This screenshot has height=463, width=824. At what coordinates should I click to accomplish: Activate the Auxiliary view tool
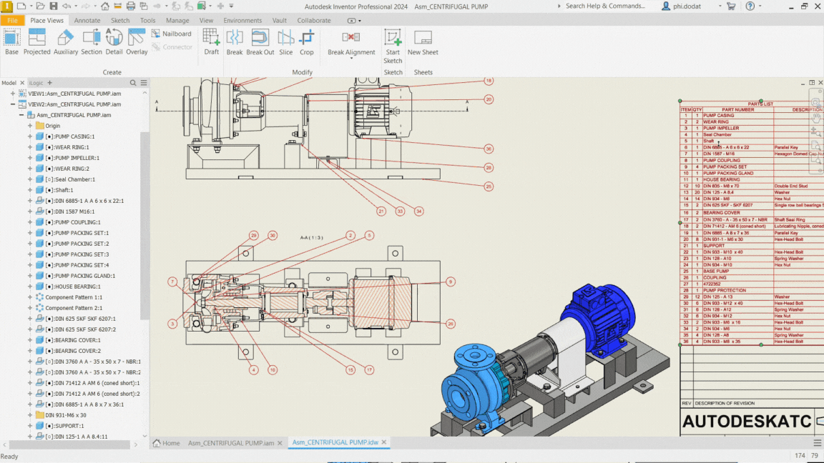[66, 42]
